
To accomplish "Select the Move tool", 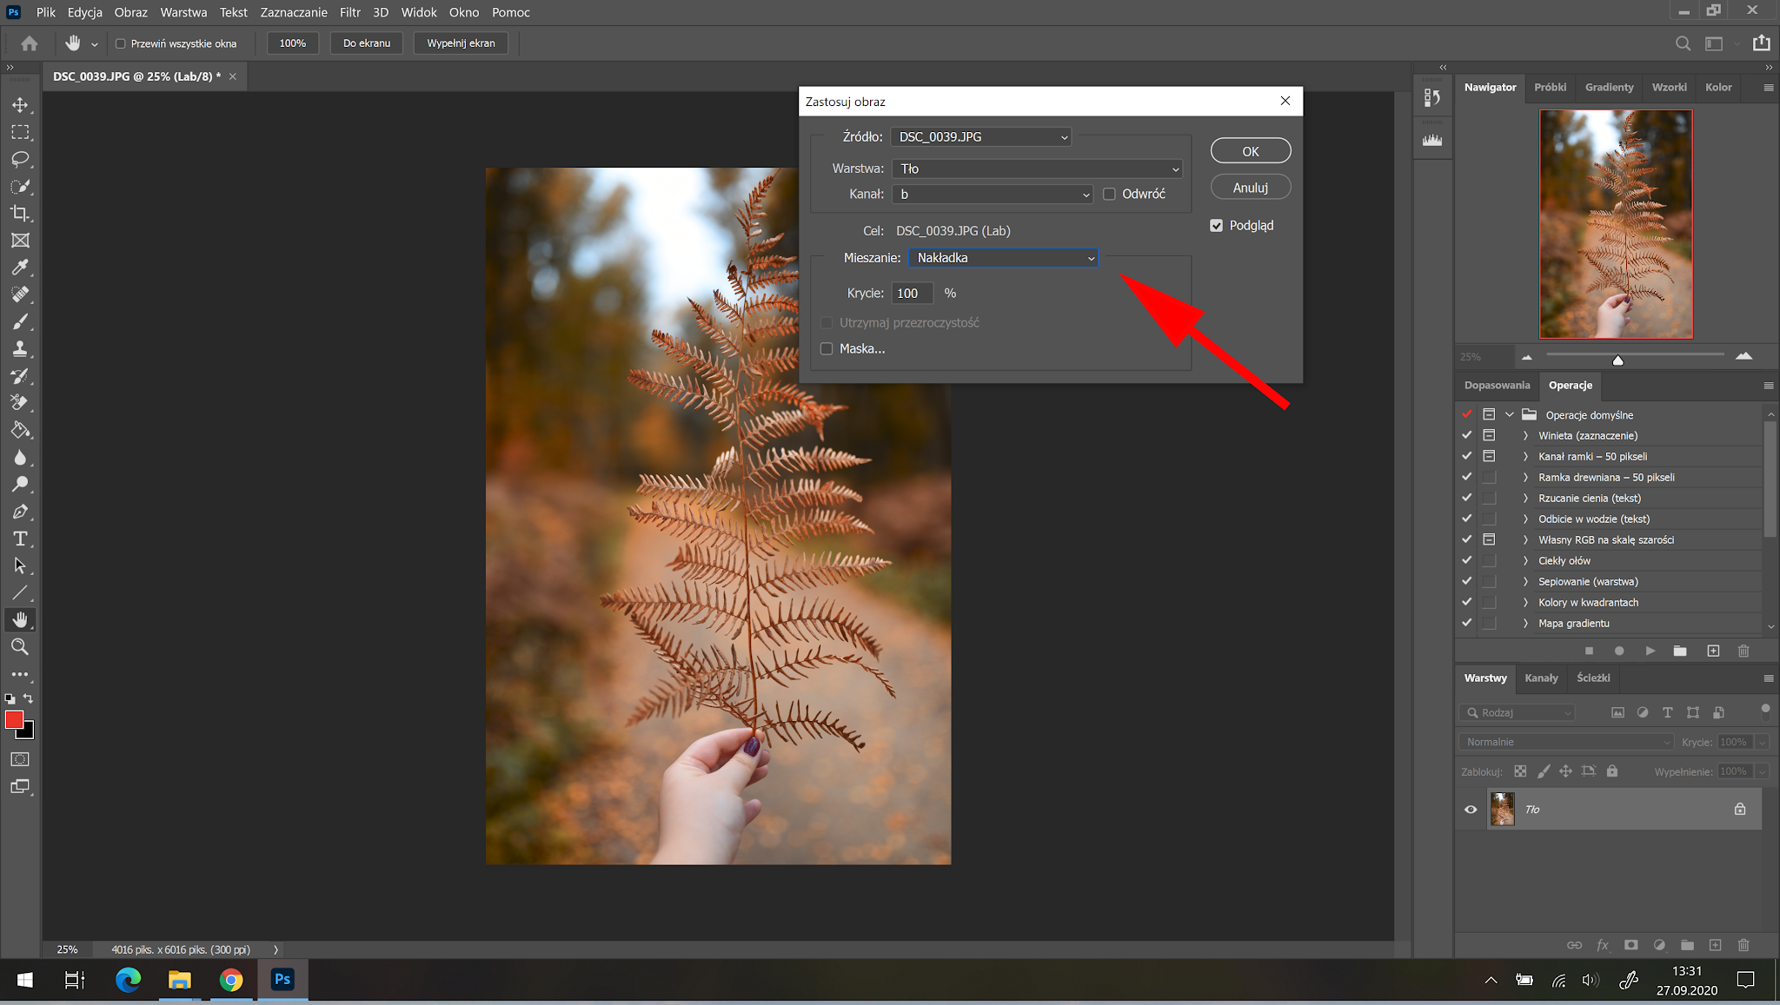I will 20,105.
